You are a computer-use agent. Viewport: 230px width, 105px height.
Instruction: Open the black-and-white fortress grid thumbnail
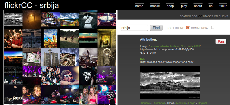(13, 20)
